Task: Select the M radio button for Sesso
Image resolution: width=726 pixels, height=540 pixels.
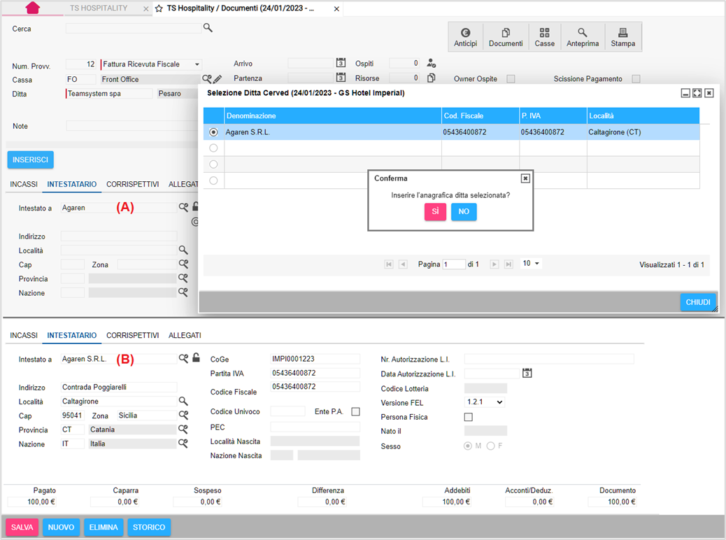Action: point(468,446)
